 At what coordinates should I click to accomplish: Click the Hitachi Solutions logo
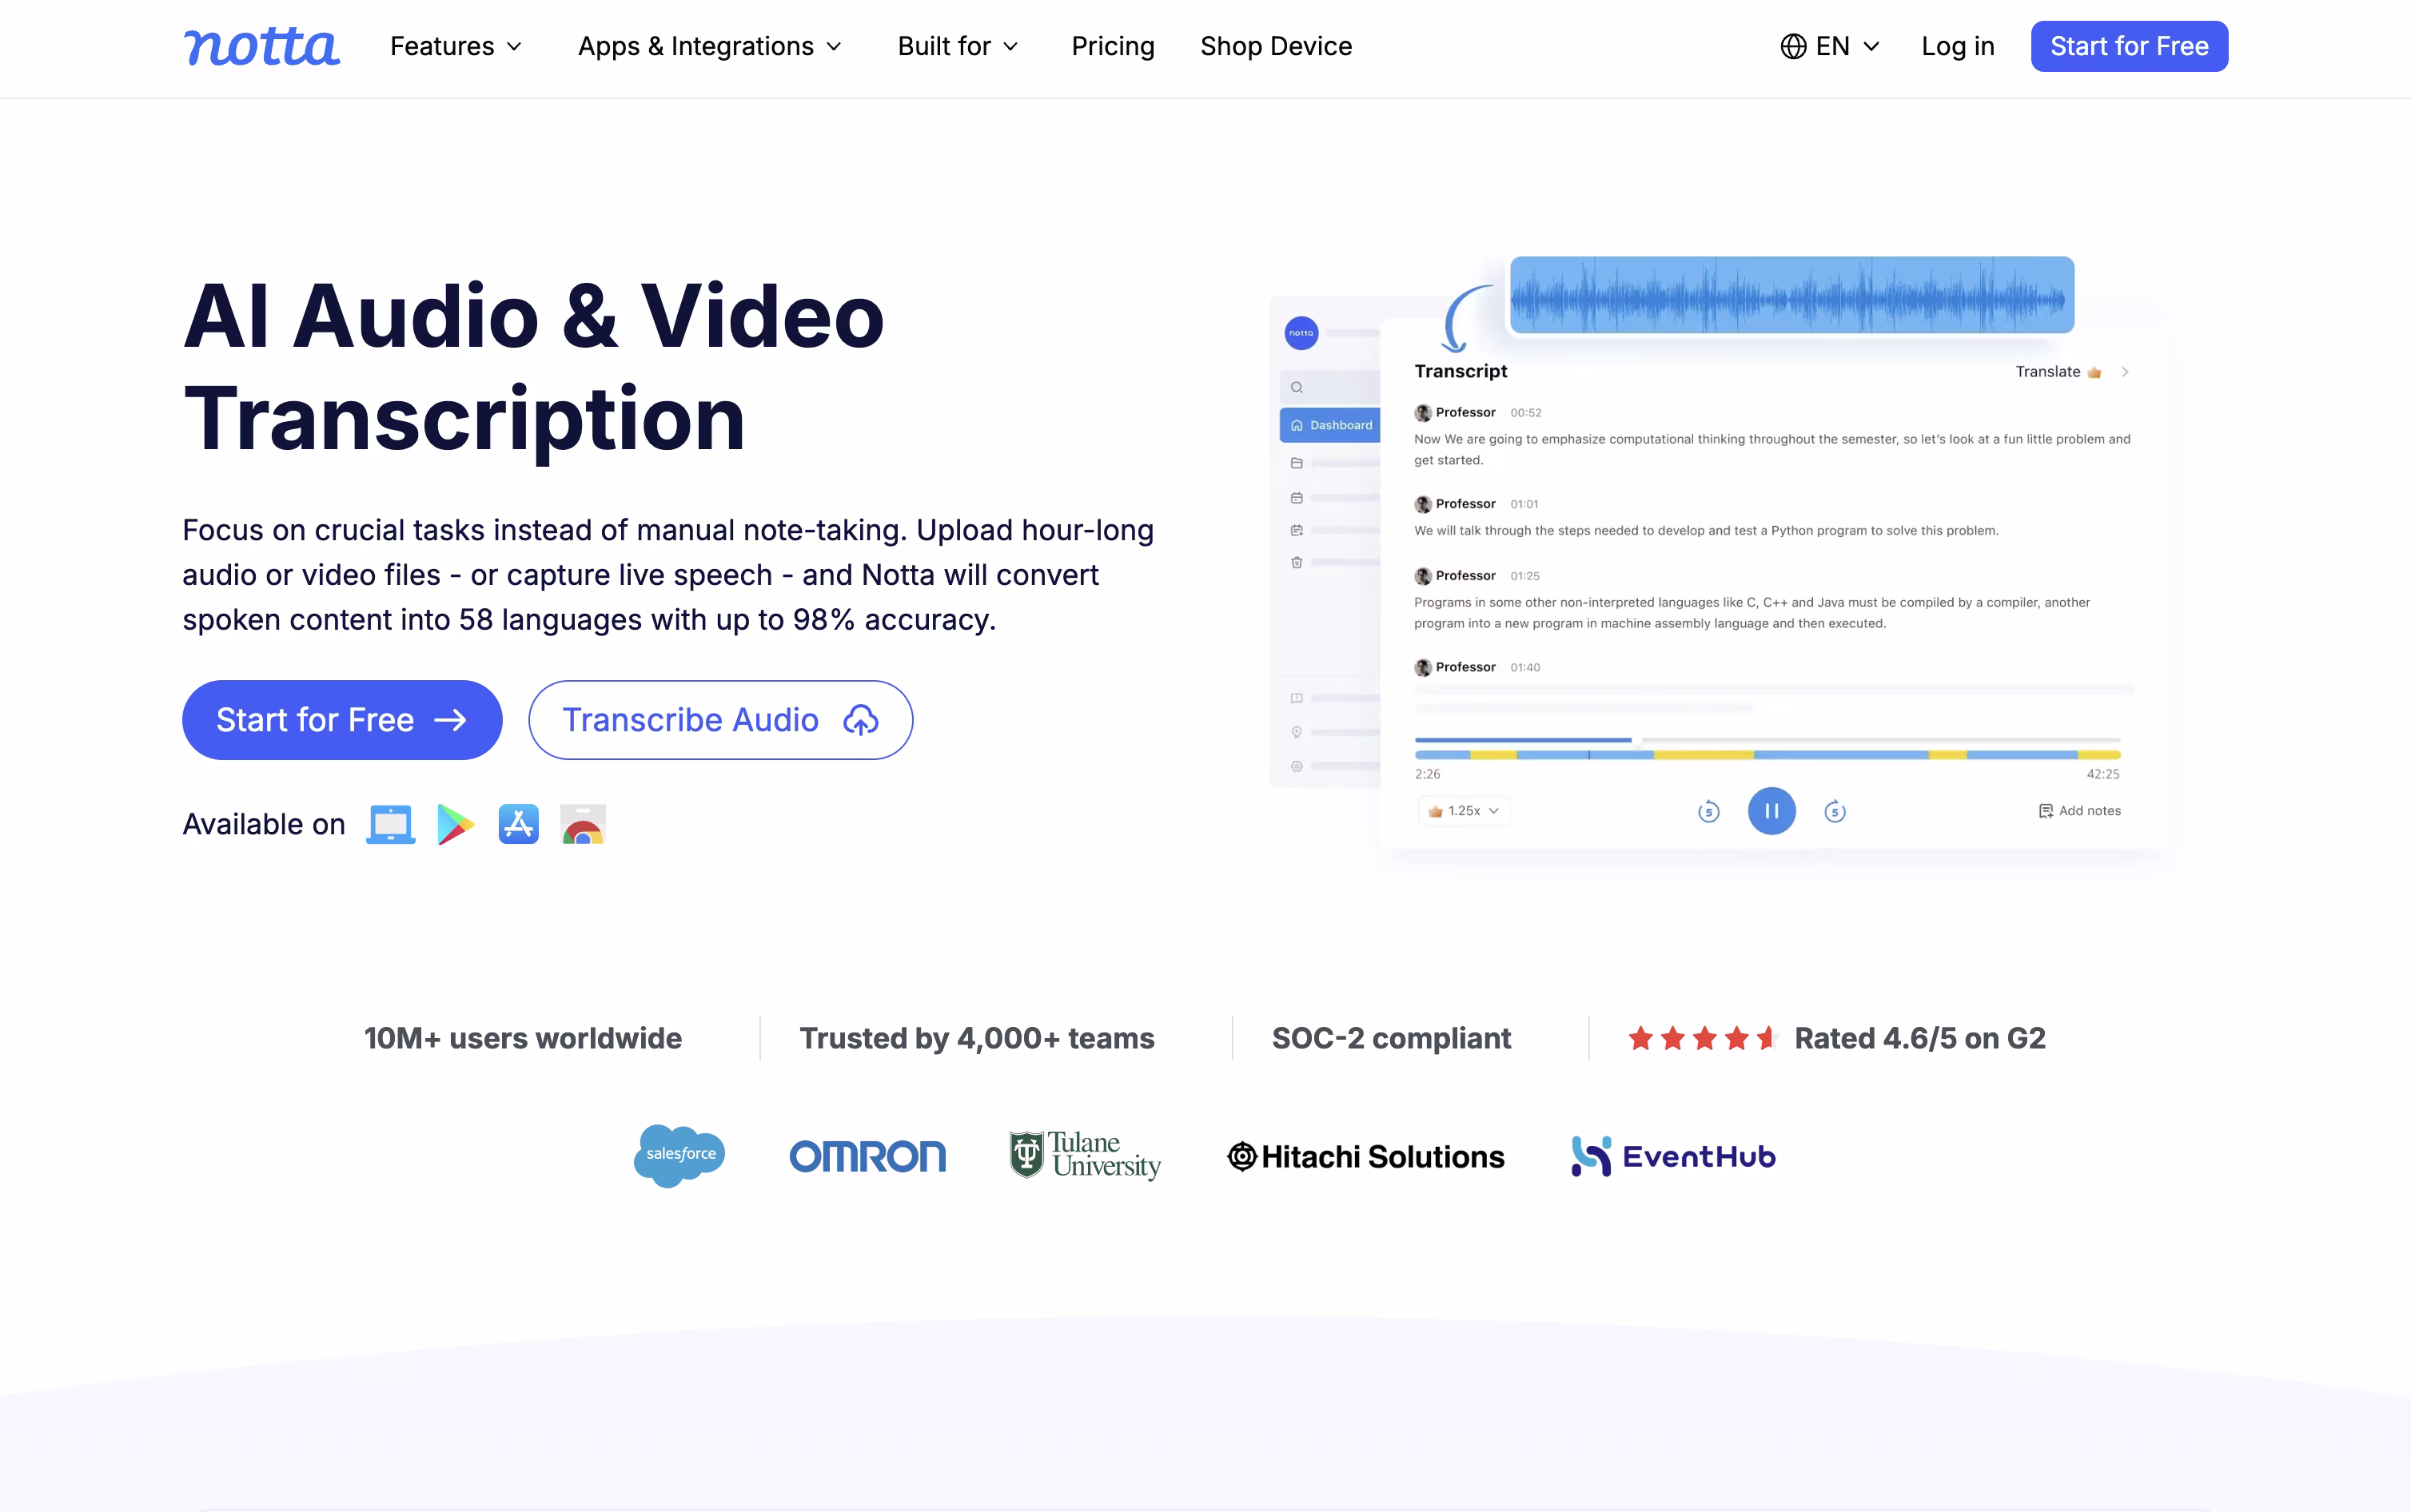pos(1366,1157)
